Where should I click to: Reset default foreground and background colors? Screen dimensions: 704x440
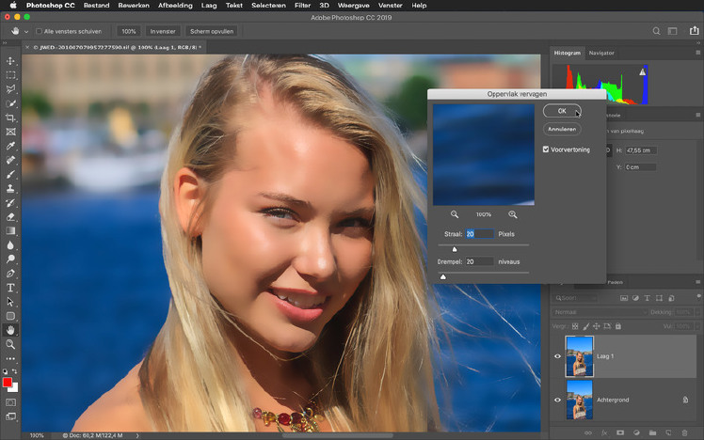tap(6, 371)
